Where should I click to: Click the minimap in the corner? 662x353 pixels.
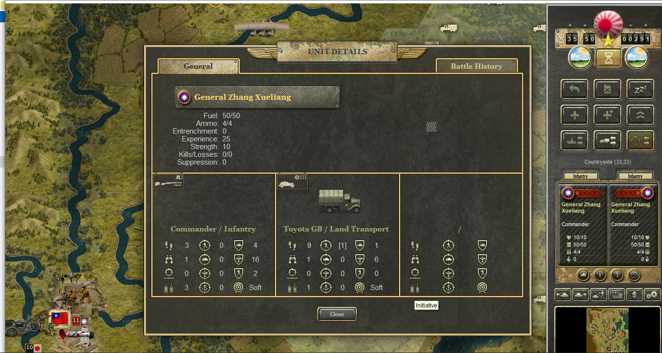click(607, 330)
